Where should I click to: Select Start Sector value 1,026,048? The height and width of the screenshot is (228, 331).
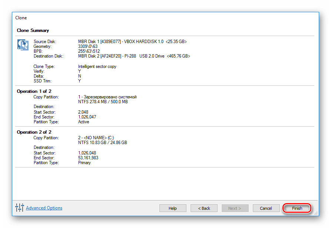(x=87, y=153)
